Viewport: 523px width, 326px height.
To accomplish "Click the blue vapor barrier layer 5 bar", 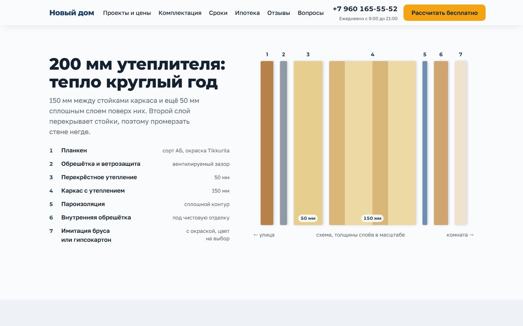I will tap(425, 143).
